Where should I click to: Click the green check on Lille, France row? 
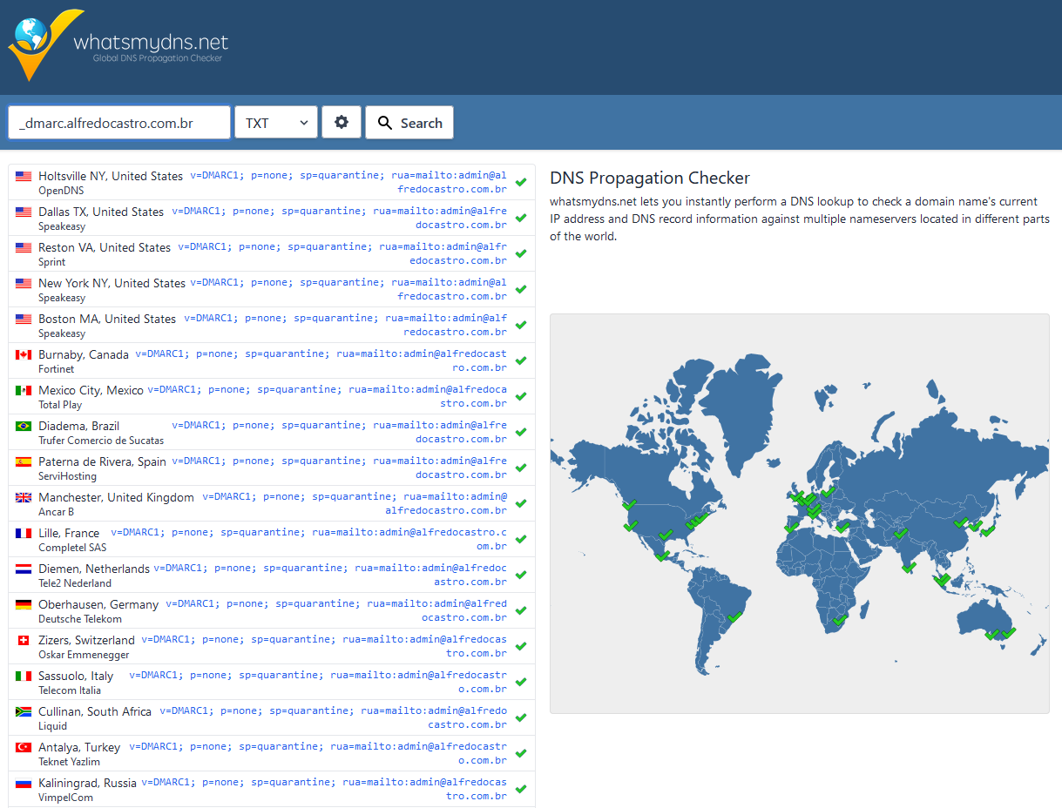521,539
